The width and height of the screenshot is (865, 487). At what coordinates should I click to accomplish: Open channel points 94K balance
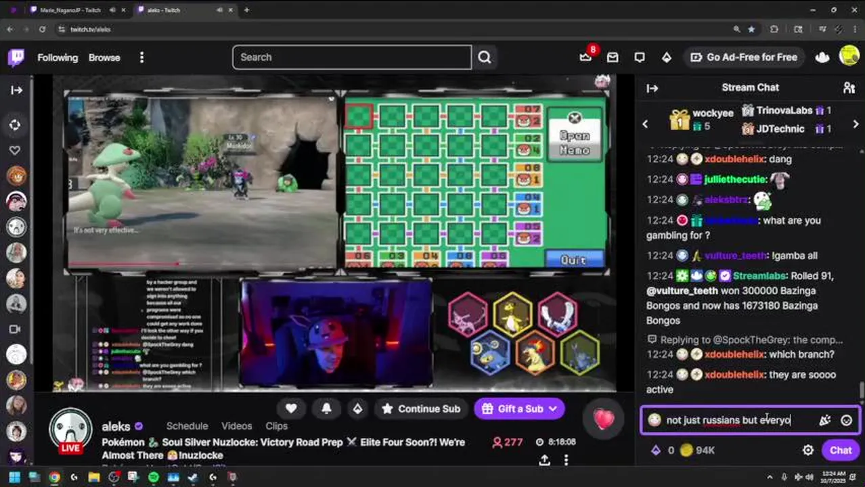coord(698,450)
